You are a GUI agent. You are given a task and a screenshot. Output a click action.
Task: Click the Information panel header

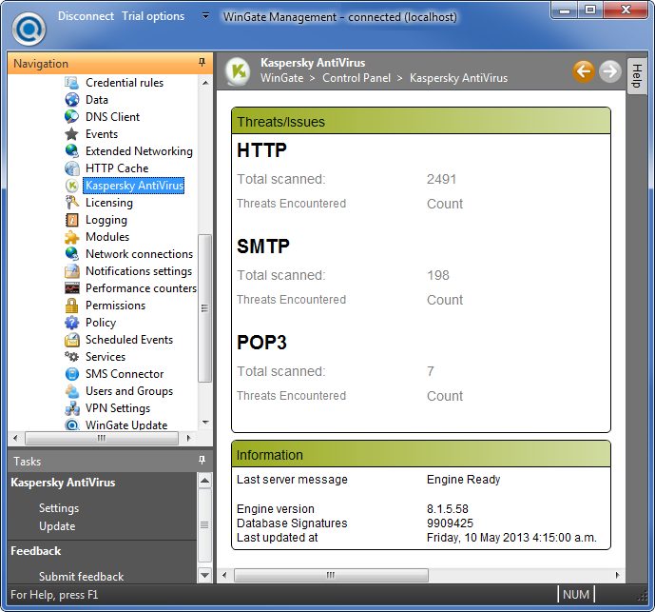click(x=421, y=454)
